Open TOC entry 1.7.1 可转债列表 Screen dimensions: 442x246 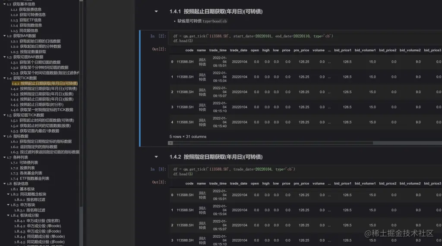(24, 162)
